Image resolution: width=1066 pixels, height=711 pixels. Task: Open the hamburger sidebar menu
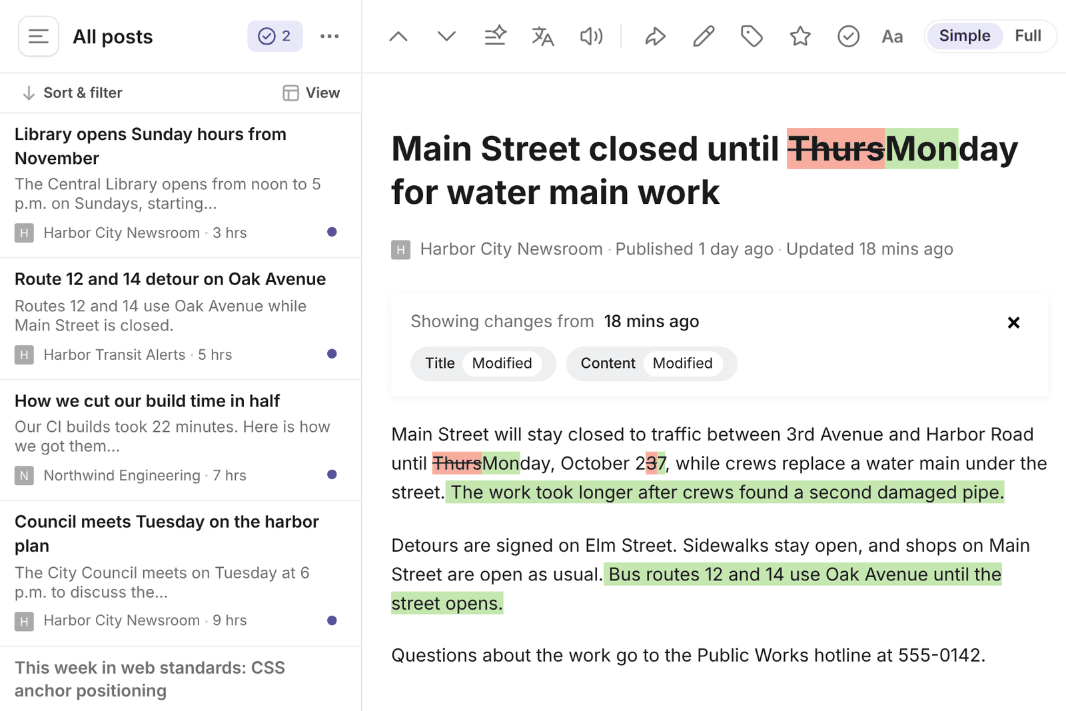(x=39, y=36)
